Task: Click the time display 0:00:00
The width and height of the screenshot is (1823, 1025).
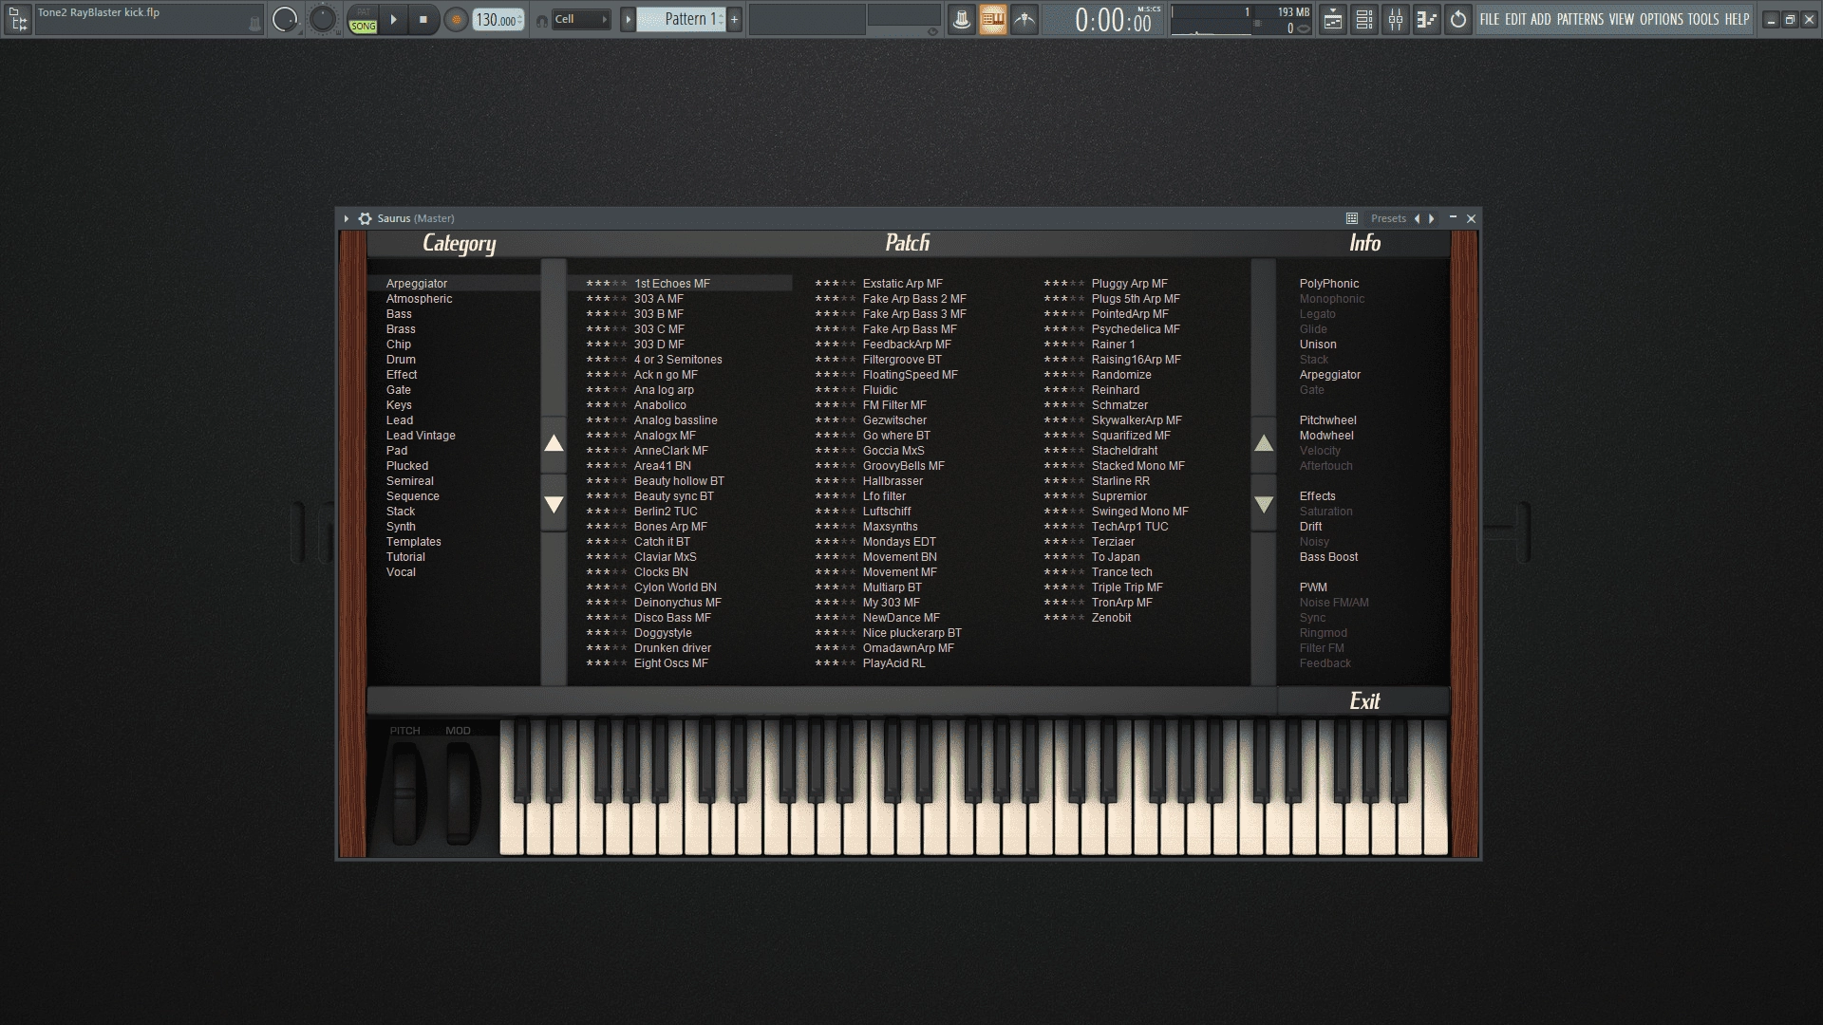Action: pos(1113,20)
